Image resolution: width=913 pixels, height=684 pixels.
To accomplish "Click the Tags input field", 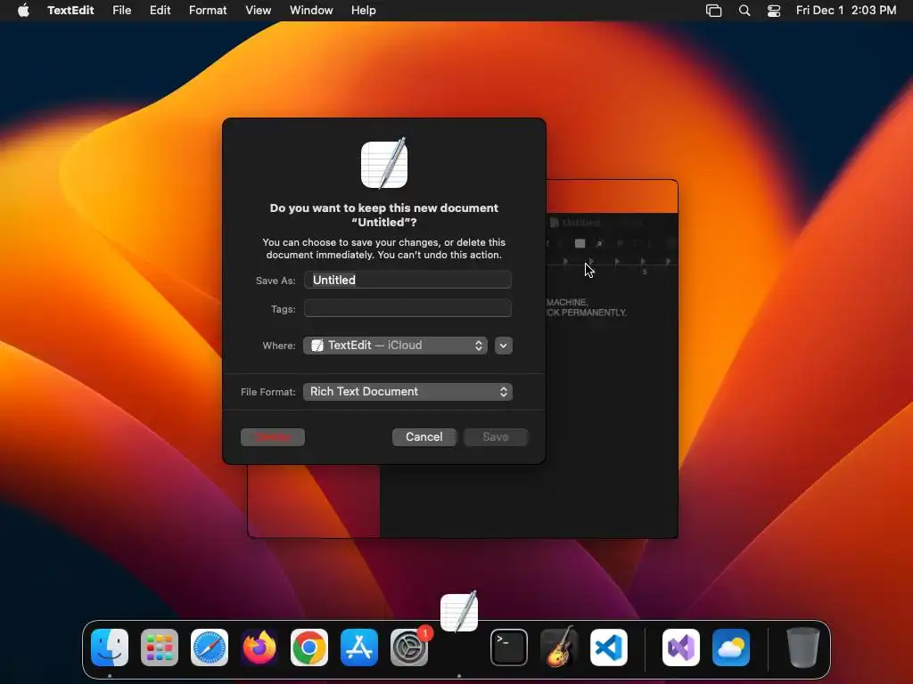I will tap(407, 308).
